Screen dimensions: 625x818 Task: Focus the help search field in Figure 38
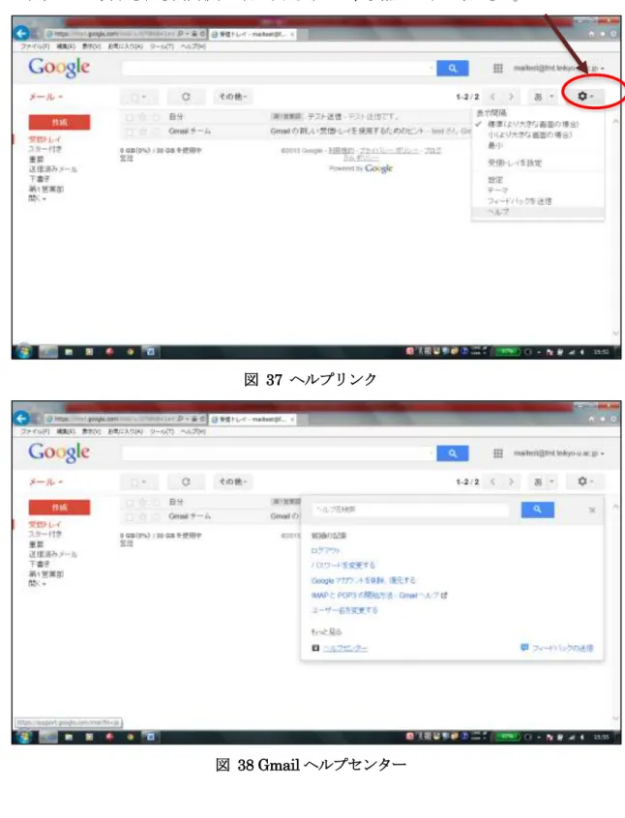(x=410, y=510)
